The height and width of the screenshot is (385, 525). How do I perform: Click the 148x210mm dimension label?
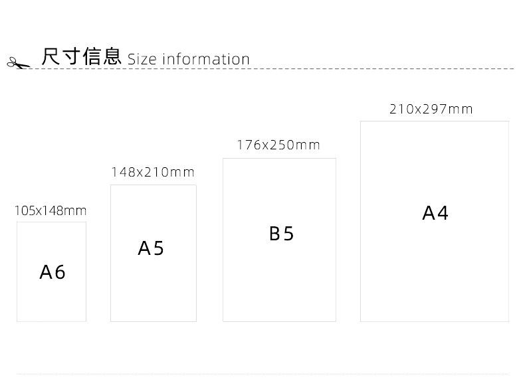153,173
